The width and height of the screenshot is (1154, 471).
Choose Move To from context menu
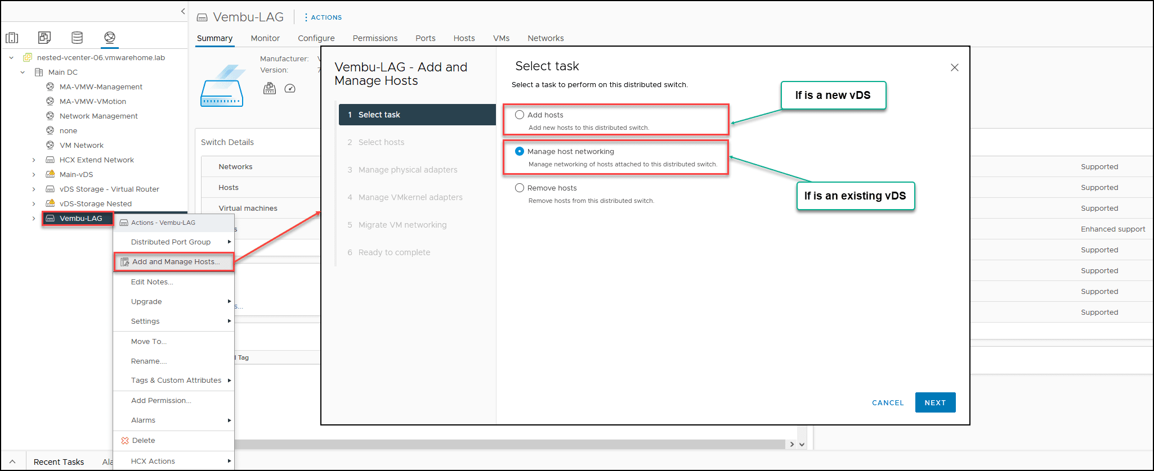pyautogui.click(x=174, y=341)
